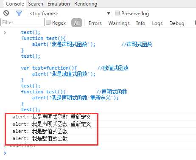Open the top frame context dropdown
The width and height of the screenshot is (196, 160).
pyautogui.click(x=109, y=13)
